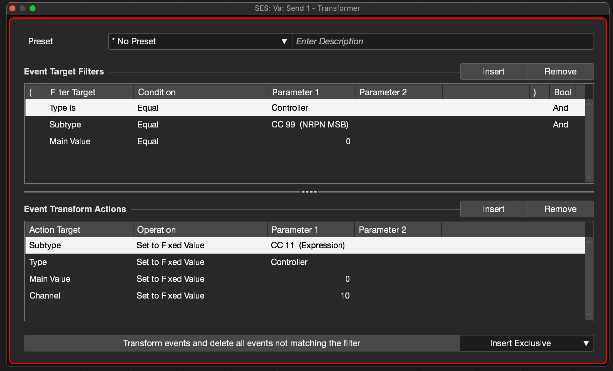
Task: Toggle the And boolean on the Type Is row
Action: [x=560, y=108]
